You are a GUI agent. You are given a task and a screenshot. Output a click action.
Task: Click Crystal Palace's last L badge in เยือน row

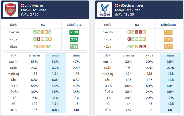click(x=144, y=46)
